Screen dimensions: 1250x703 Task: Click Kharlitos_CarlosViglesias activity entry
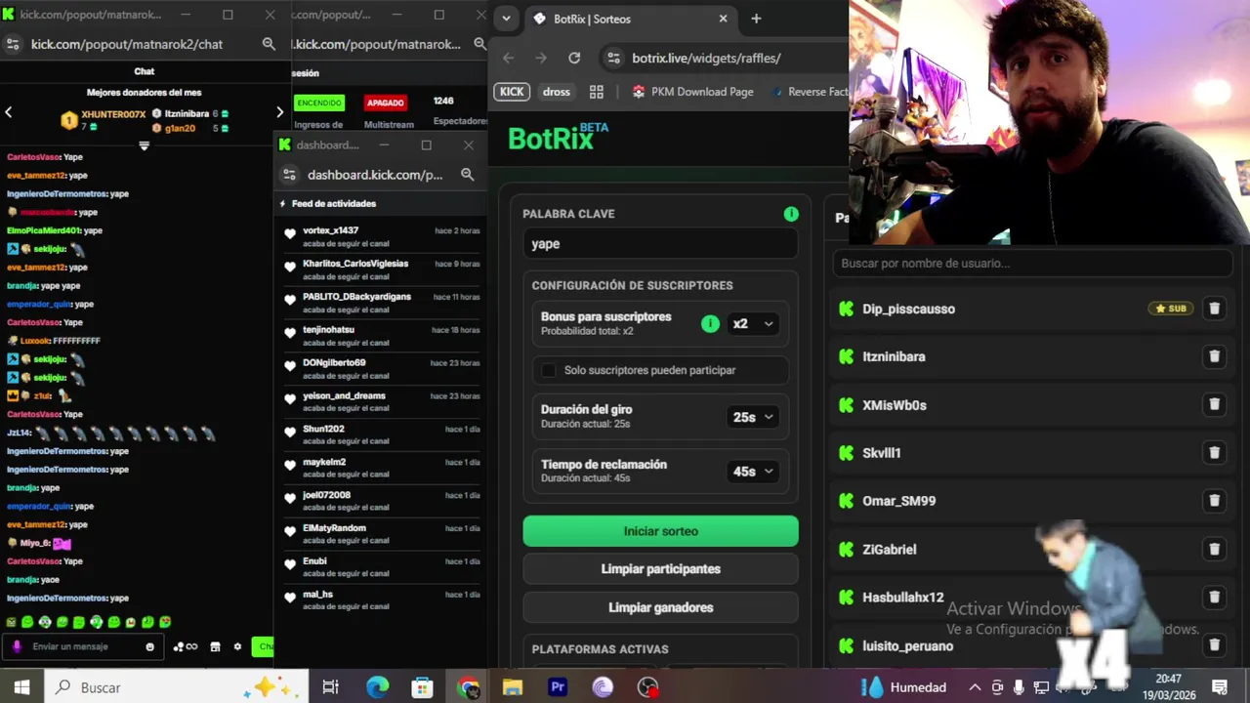pos(380,269)
